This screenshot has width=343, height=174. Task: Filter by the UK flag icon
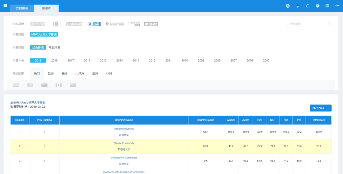16,85
